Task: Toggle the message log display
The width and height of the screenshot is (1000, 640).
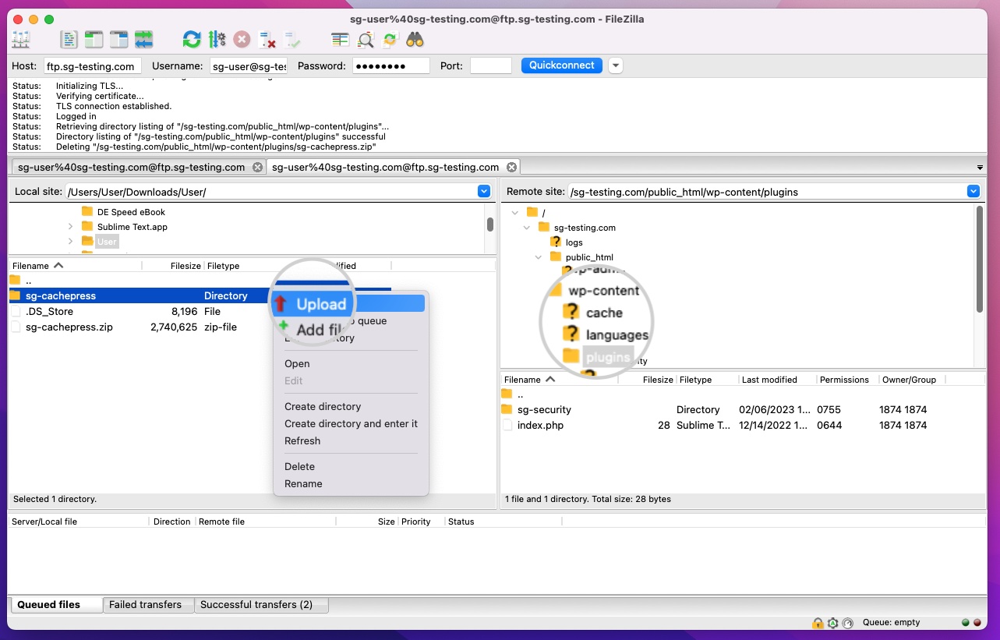Action: (69, 39)
